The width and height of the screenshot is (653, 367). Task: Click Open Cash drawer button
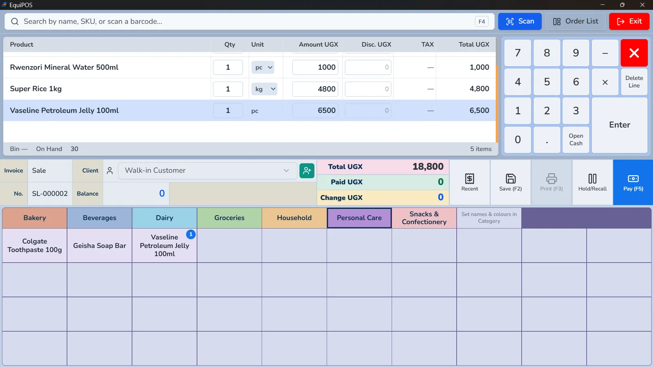tap(576, 139)
